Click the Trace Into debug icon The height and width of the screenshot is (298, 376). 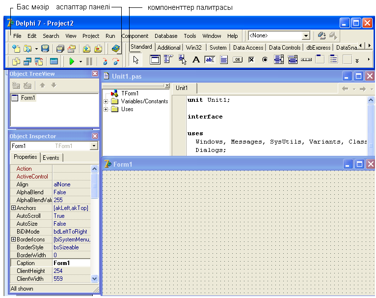click(105, 61)
